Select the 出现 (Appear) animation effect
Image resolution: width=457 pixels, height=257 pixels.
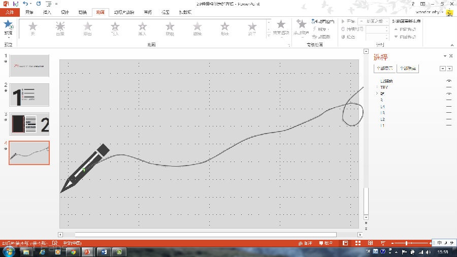(x=60, y=28)
